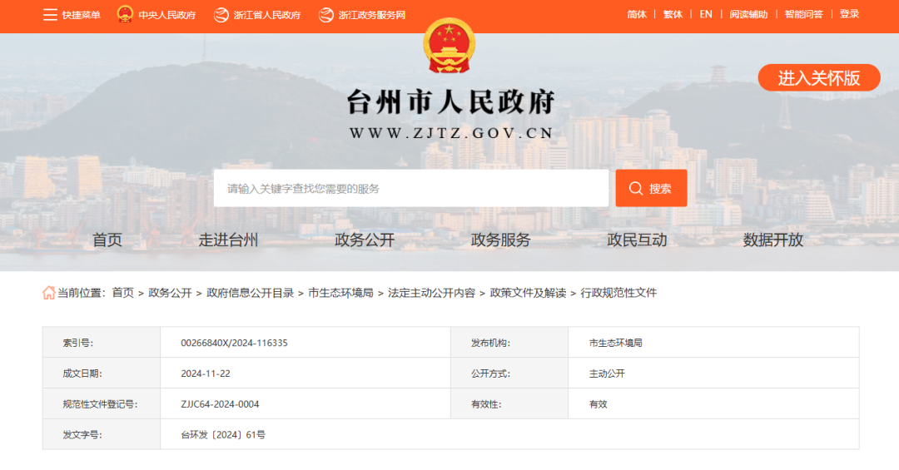The height and width of the screenshot is (470, 899).
Task: Switch to 简体 simplified Chinese
Action: [637, 14]
